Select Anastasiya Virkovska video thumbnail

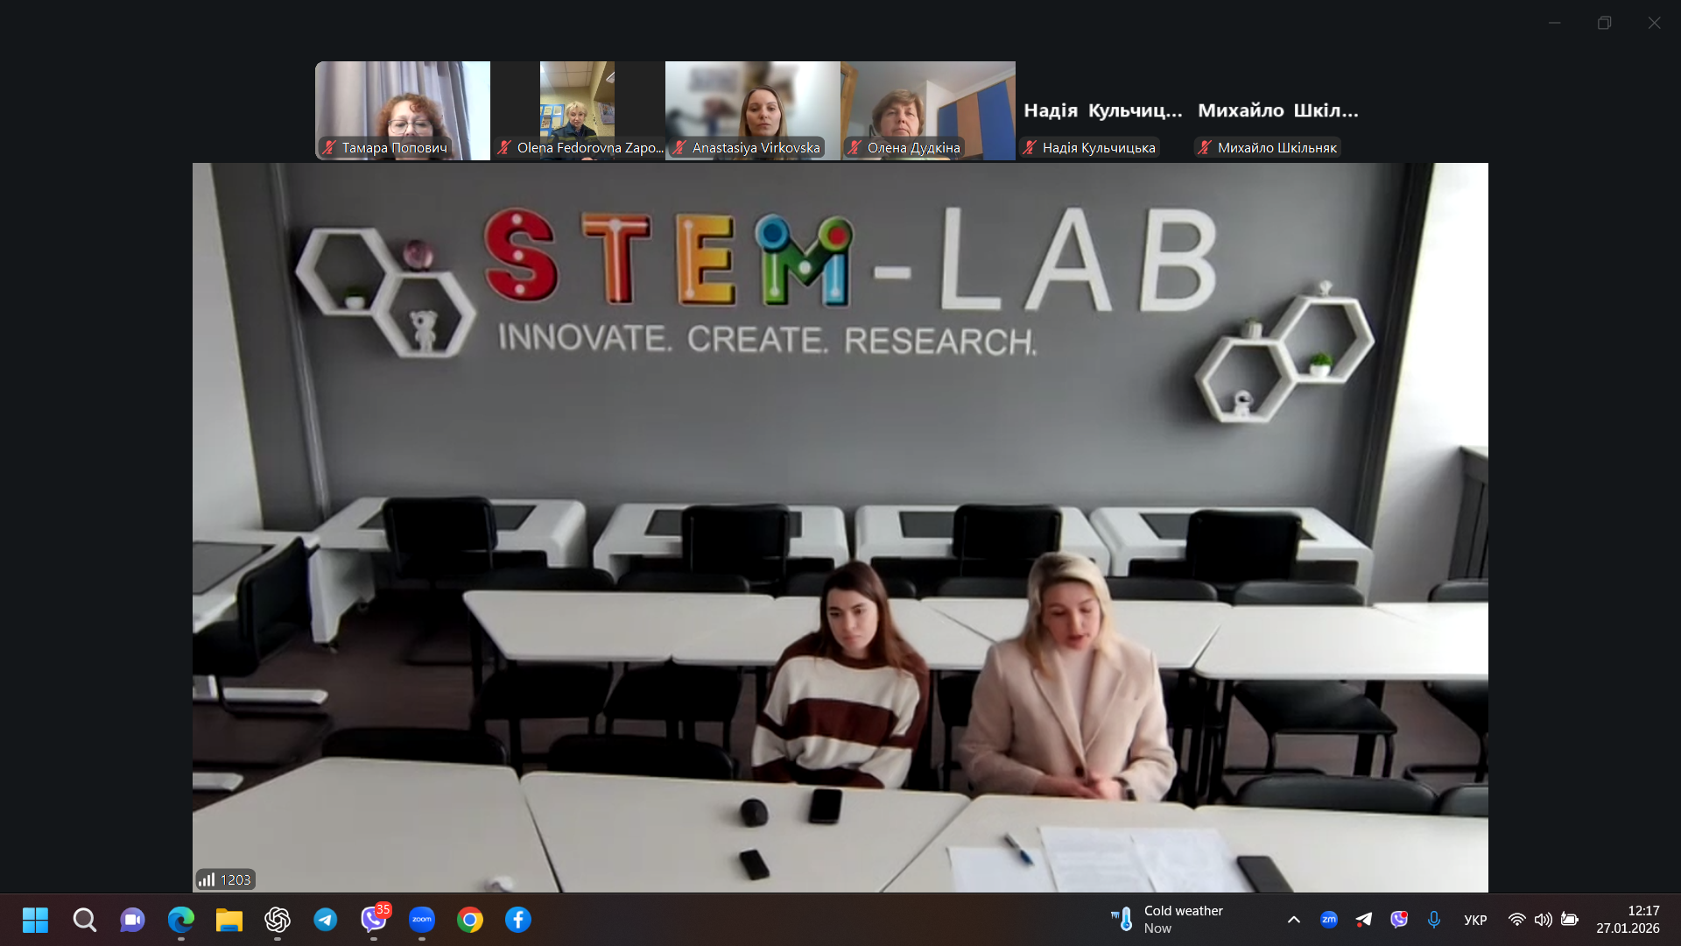pos(753,109)
